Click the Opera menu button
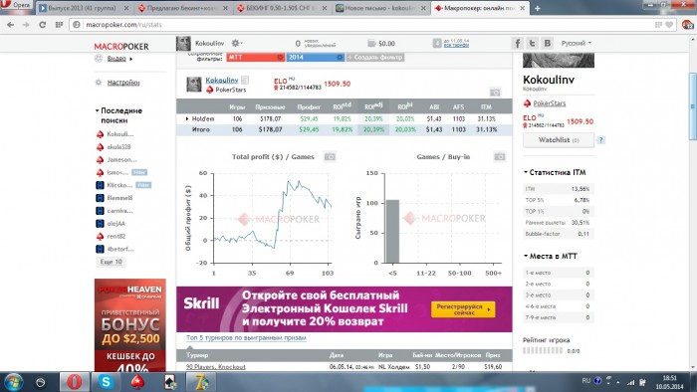Screen dimensions: 697x392 click(16, 5)
